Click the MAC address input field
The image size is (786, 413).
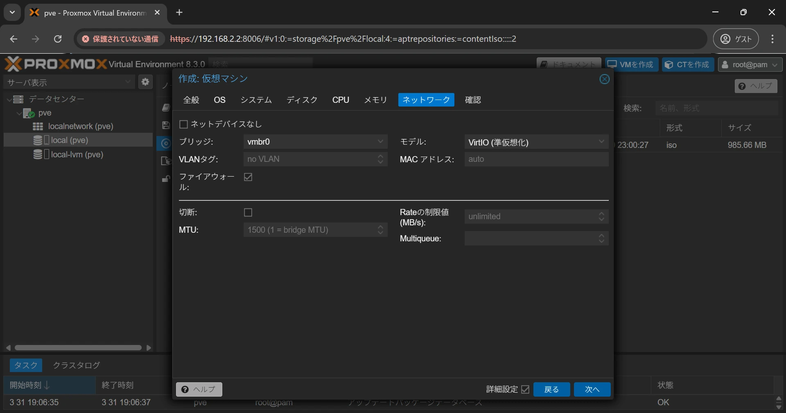(x=536, y=159)
